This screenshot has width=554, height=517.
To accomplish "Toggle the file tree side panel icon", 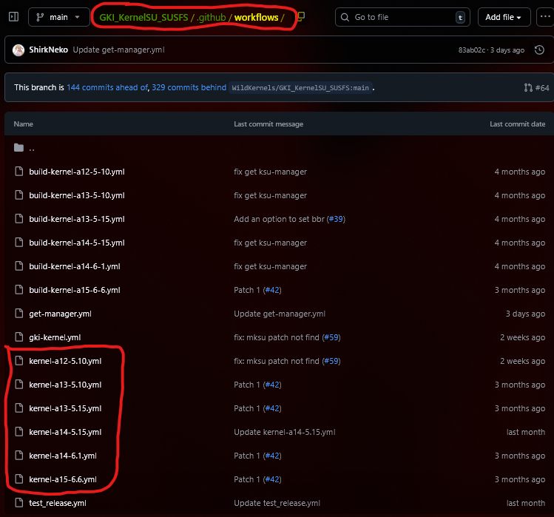I will (x=13, y=17).
